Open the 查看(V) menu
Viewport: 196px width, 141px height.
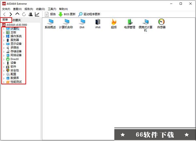pos(17,9)
